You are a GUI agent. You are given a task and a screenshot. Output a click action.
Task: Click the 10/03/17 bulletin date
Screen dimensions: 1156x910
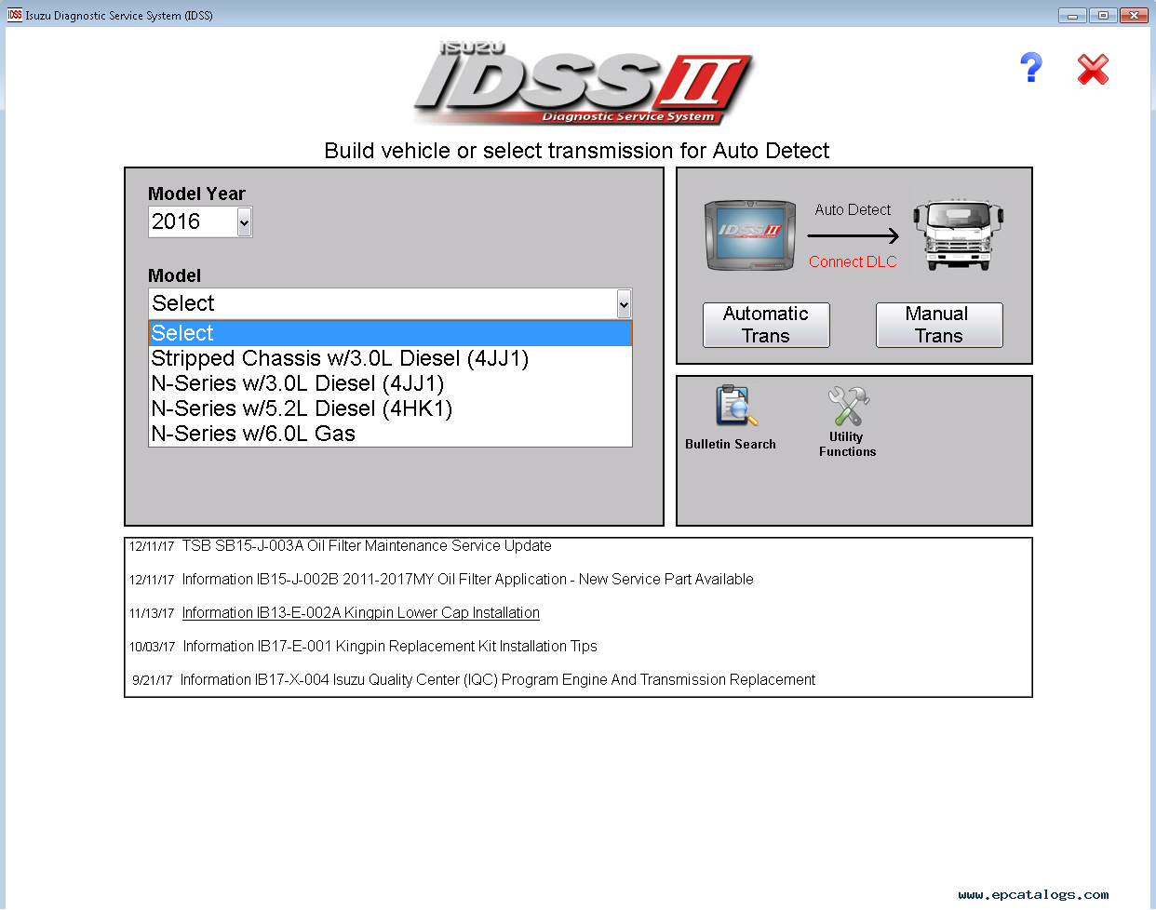click(152, 647)
